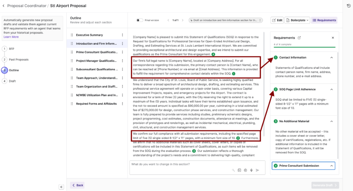
Task: Select Executive Summary outline section
Action: click(x=89, y=35)
